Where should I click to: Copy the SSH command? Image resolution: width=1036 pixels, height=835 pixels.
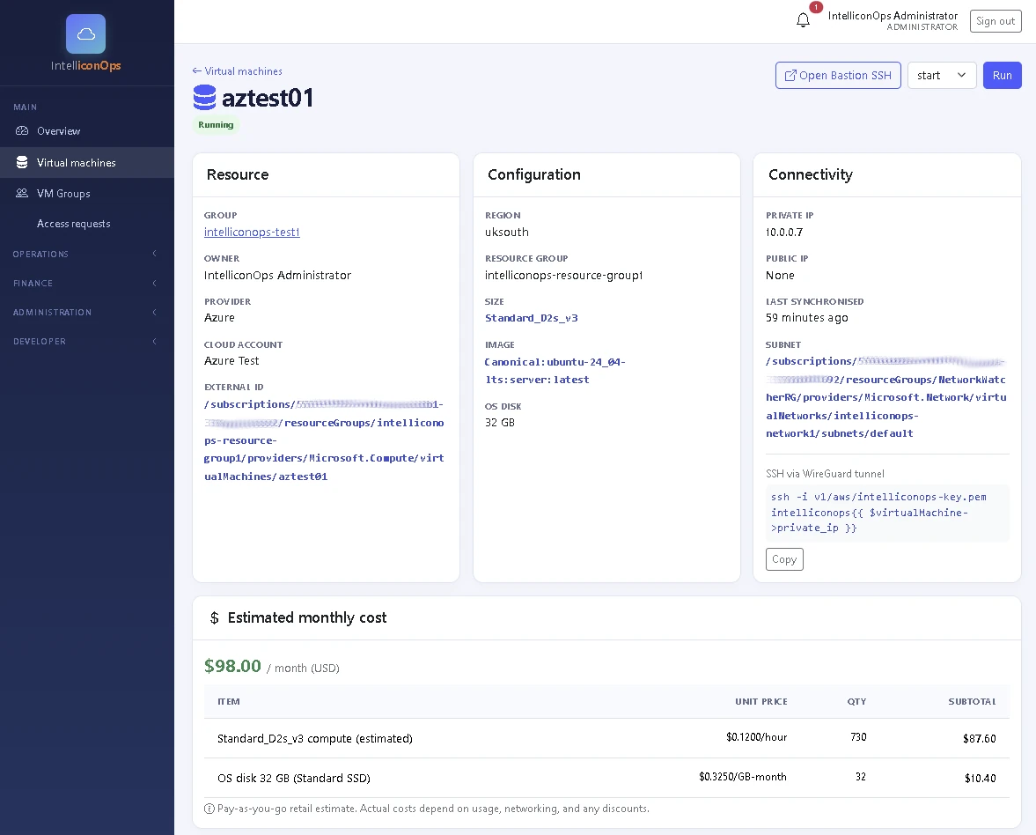pos(784,559)
